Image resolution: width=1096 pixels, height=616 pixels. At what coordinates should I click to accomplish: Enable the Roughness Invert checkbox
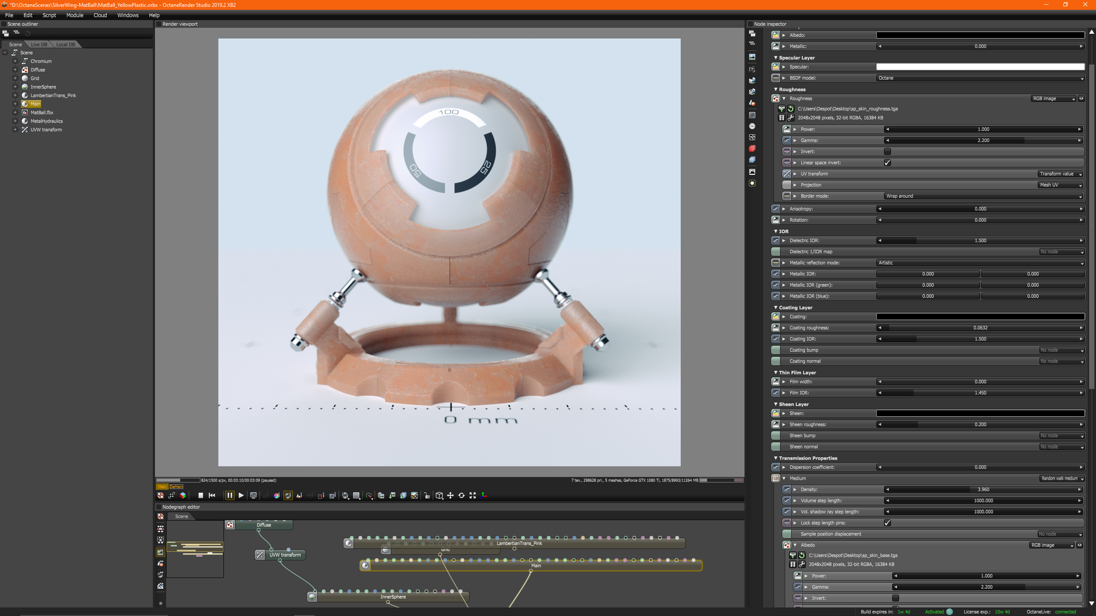click(888, 151)
